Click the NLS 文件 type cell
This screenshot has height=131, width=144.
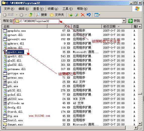79,82
